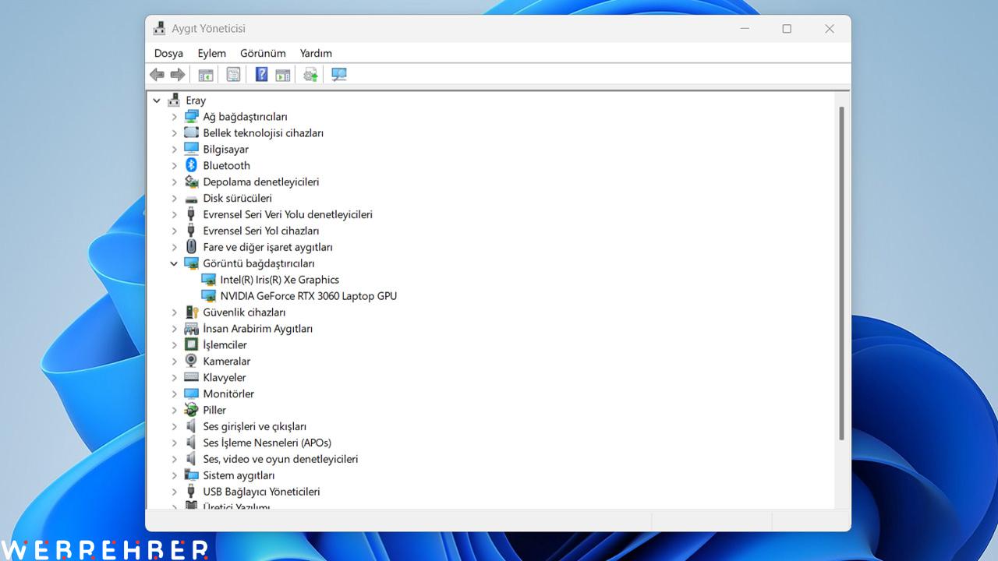
Task: Expand Kameralar category
Action: click(174, 362)
